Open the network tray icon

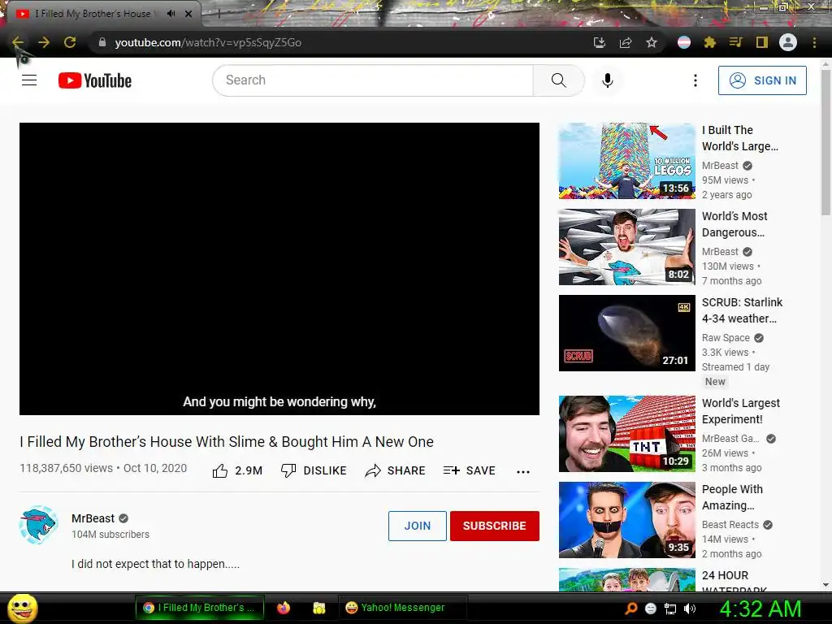pos(670,609)
